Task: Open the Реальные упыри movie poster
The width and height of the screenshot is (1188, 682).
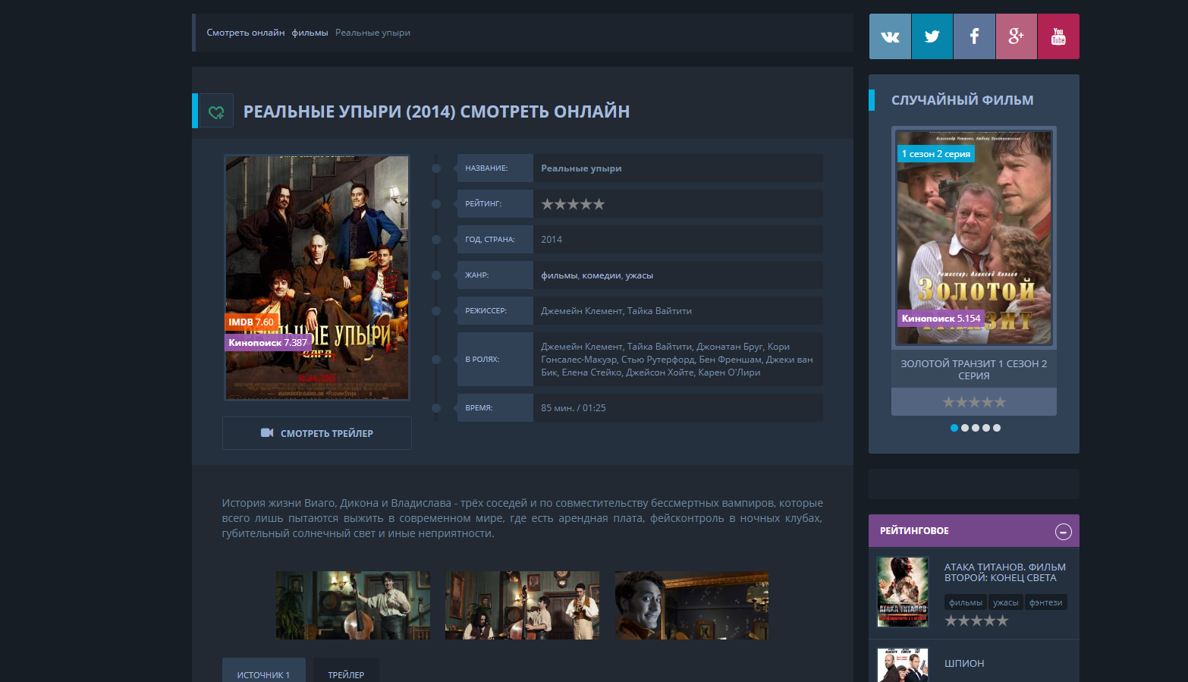Action: click(317, 278)
